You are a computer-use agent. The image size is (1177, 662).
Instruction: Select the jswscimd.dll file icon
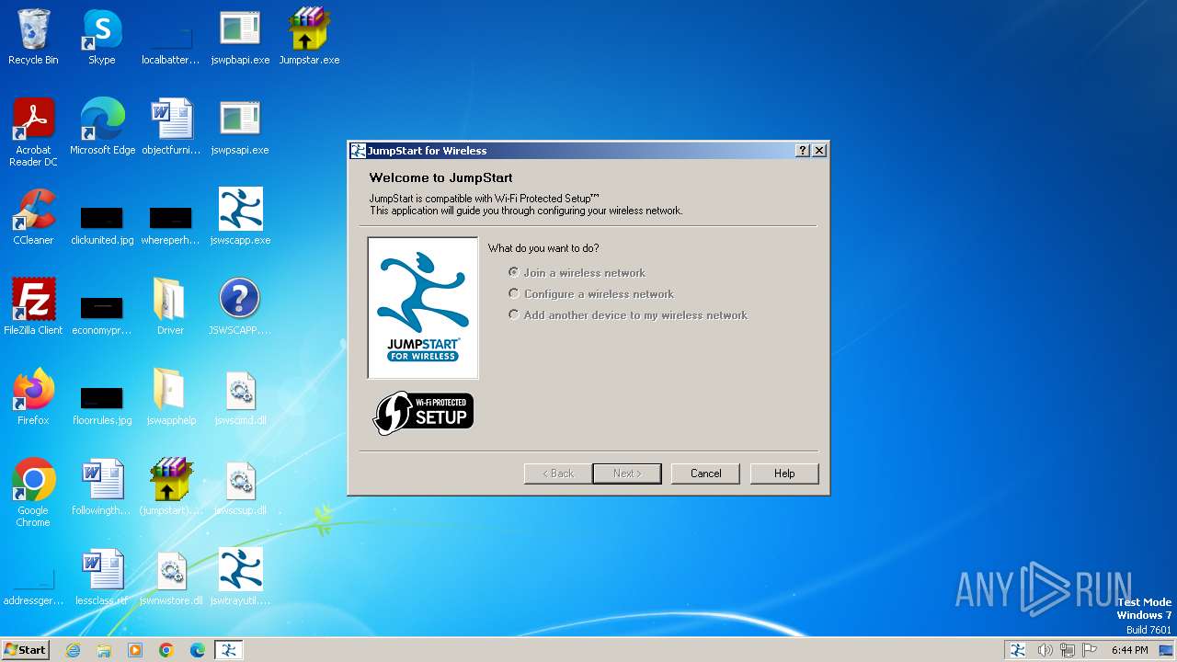point(240,397)
